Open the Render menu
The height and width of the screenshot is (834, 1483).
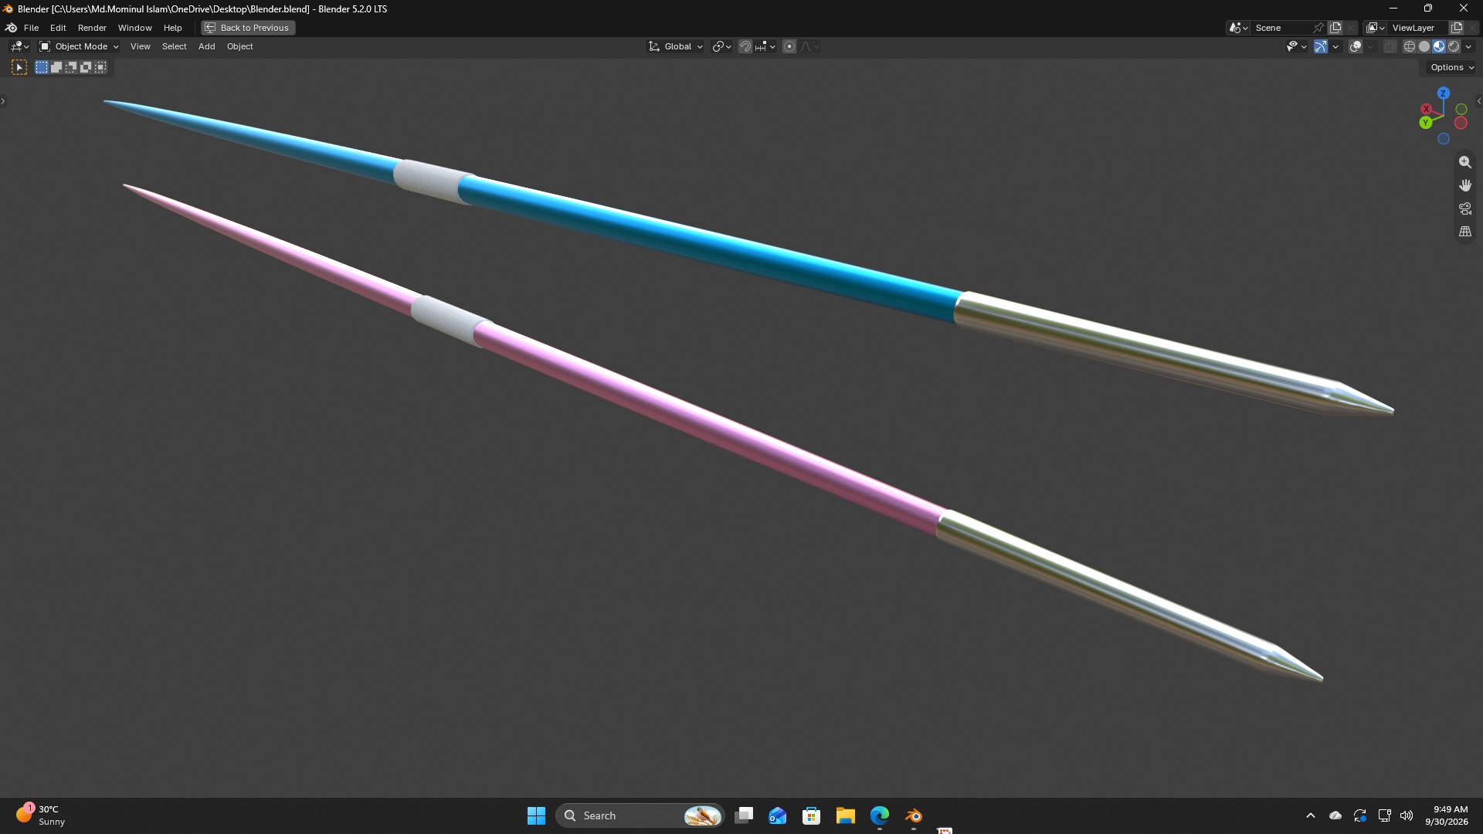pyautogui.click(x=92, y=28)
